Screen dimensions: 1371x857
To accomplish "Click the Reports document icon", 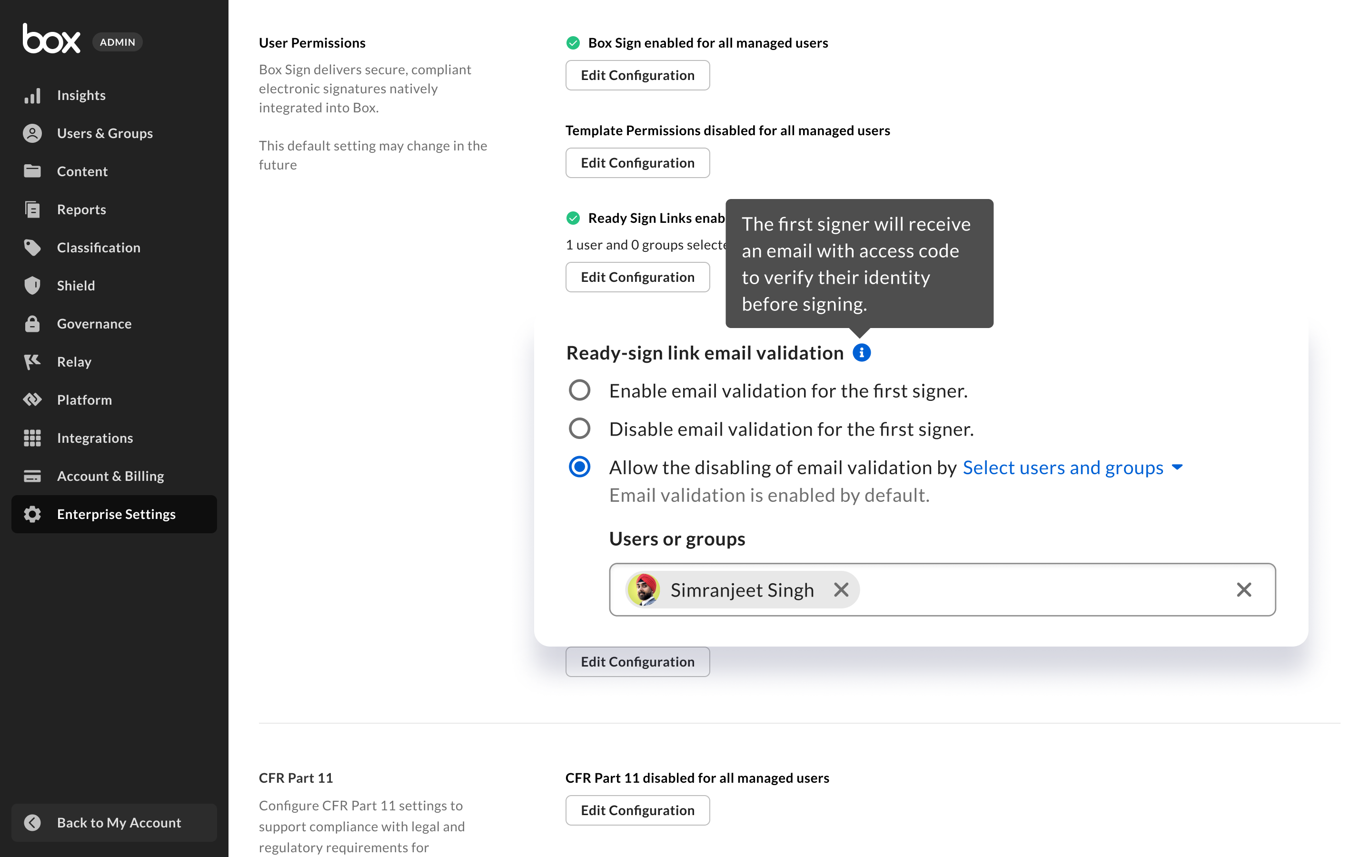I will [32, 209].
